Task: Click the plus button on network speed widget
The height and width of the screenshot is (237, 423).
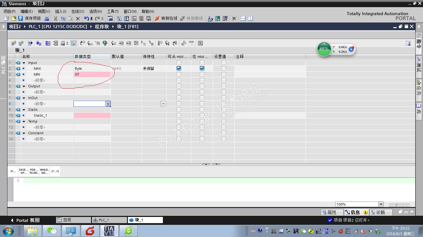Action: [x=351, y=49]
